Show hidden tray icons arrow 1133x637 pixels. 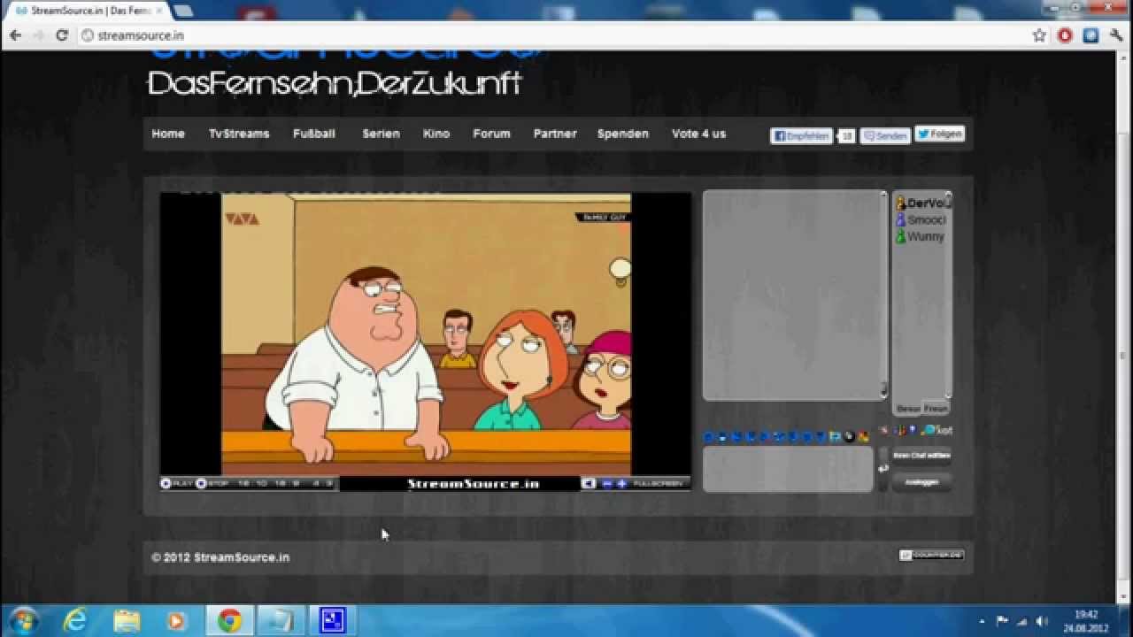pyautogui.click(x=982, y=621)
